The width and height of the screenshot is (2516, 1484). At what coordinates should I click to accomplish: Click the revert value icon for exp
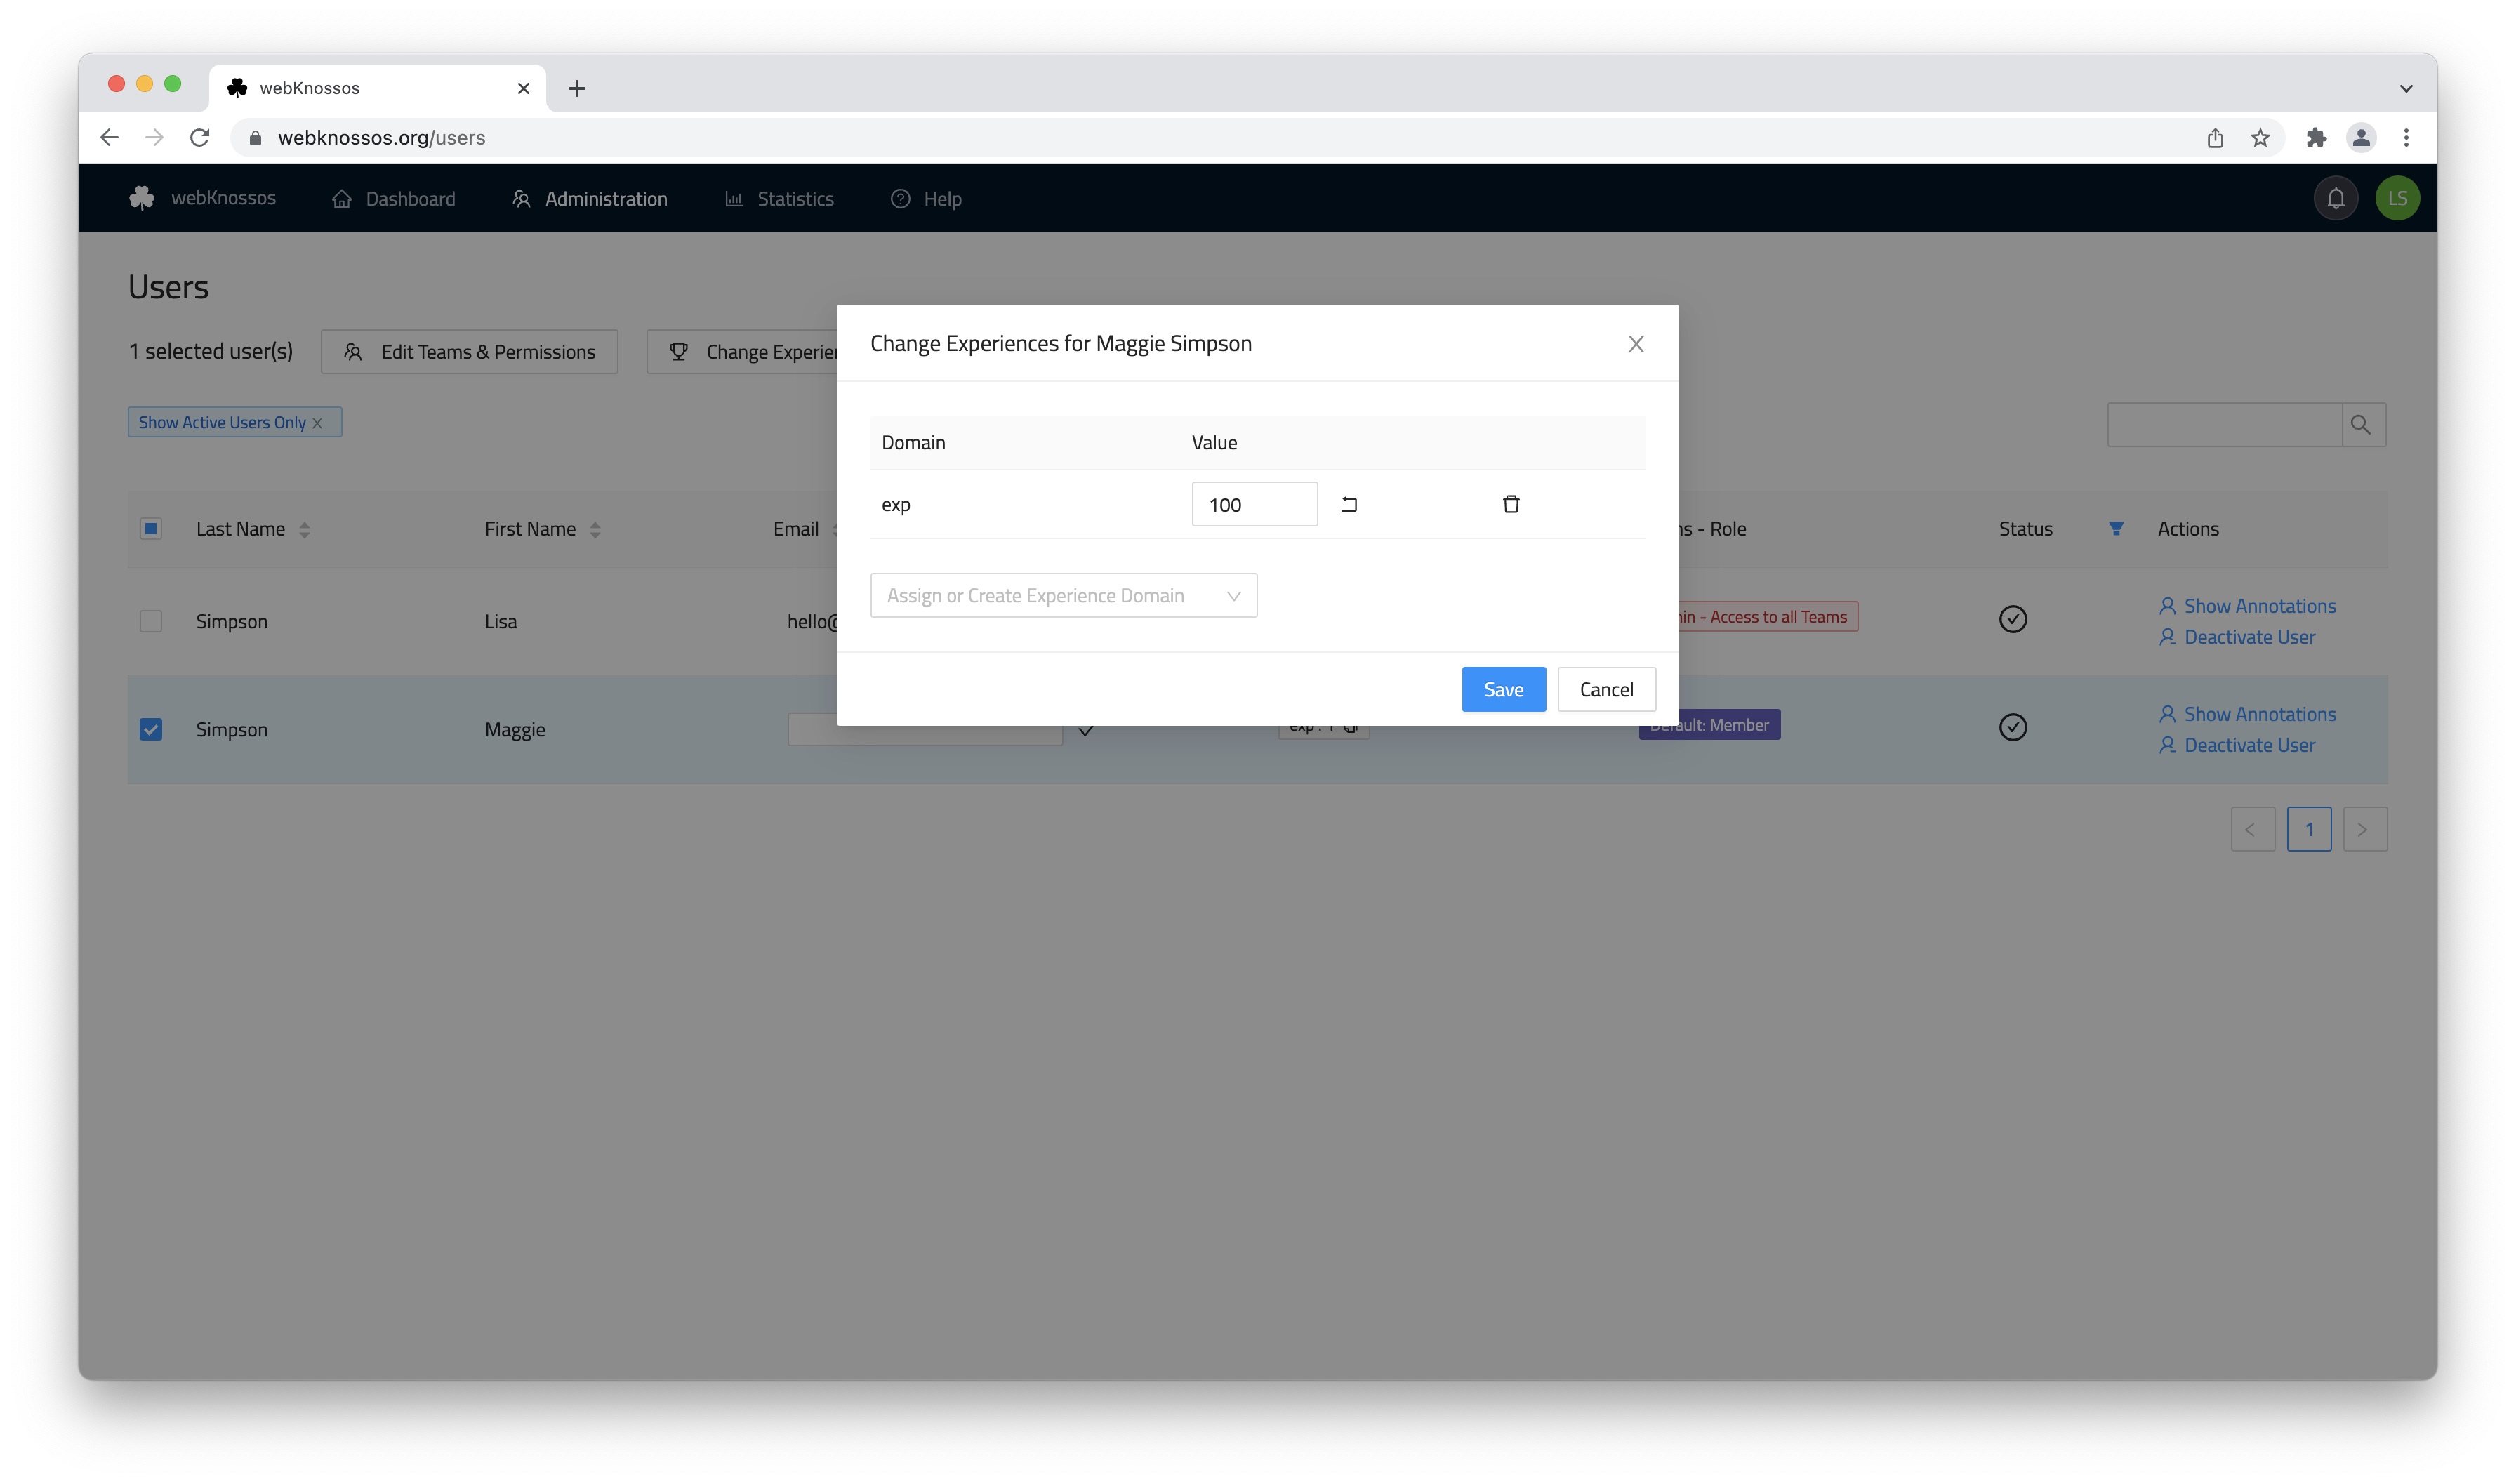tap(1349, 504)
